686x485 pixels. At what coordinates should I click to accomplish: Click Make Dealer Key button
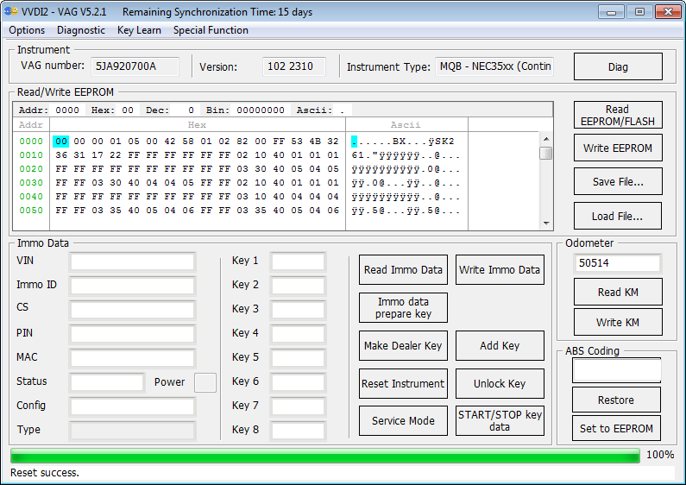click(403, 346)
